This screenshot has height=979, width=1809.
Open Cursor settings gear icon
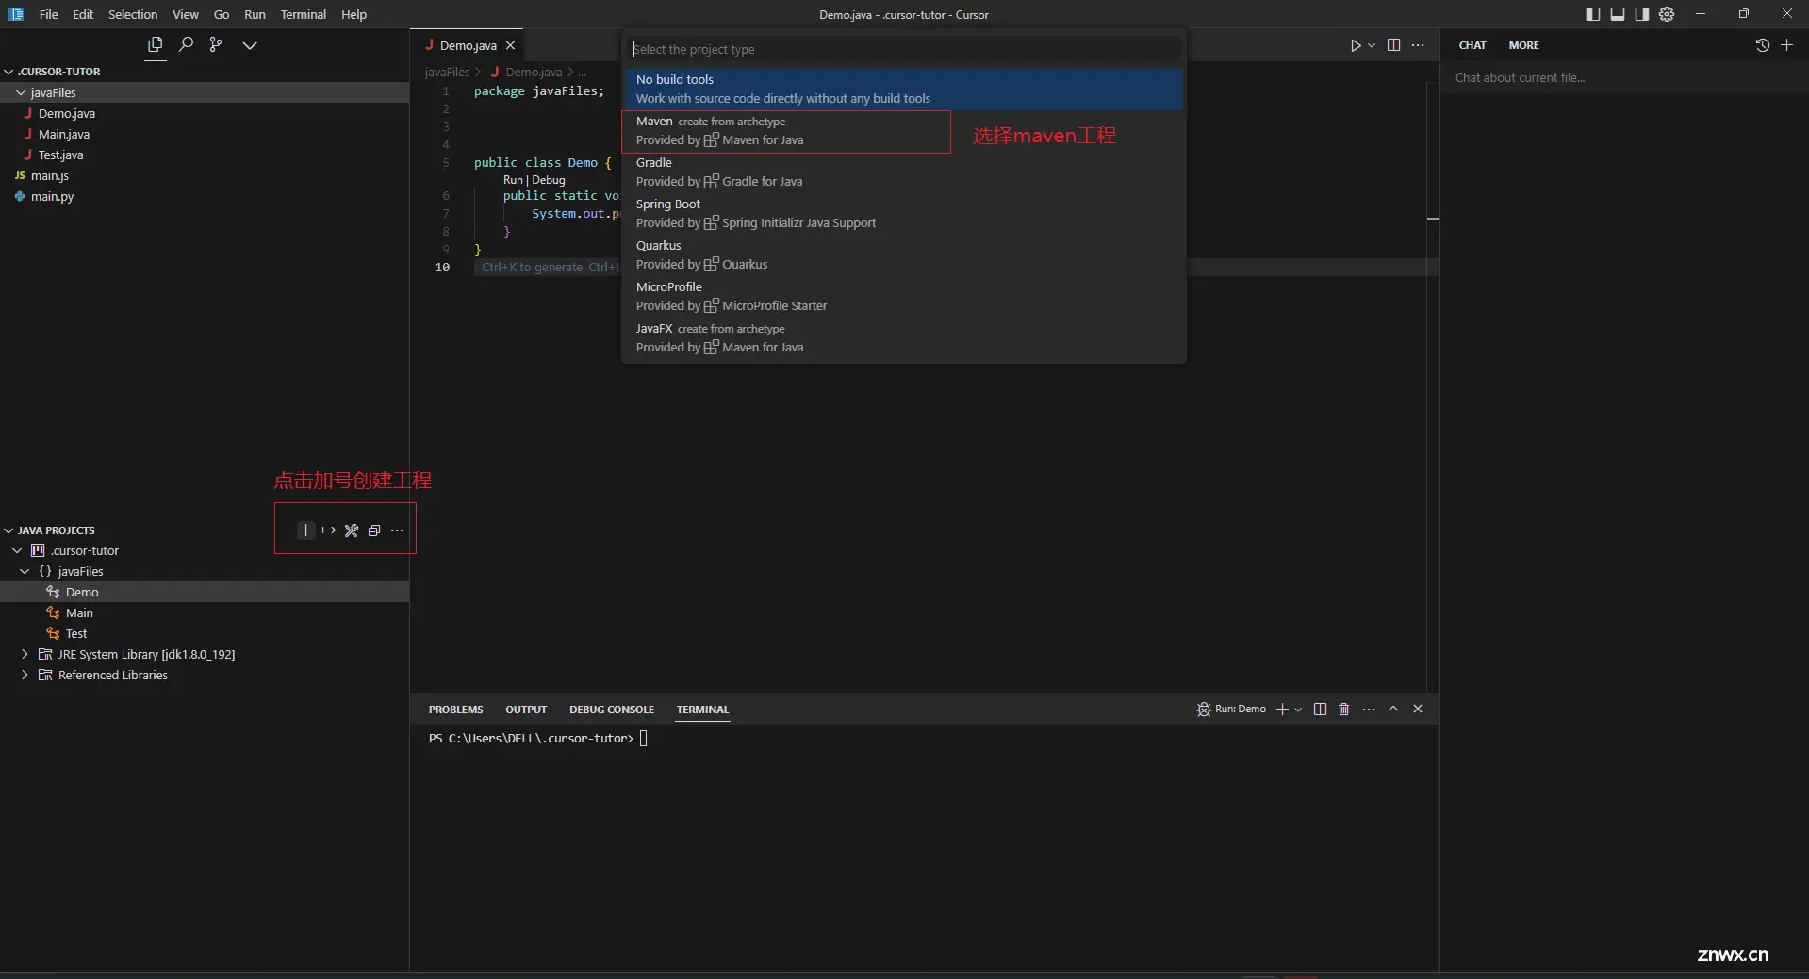pos(1667,14)
